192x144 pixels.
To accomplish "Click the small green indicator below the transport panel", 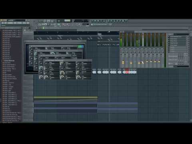I will click(43, 28).
